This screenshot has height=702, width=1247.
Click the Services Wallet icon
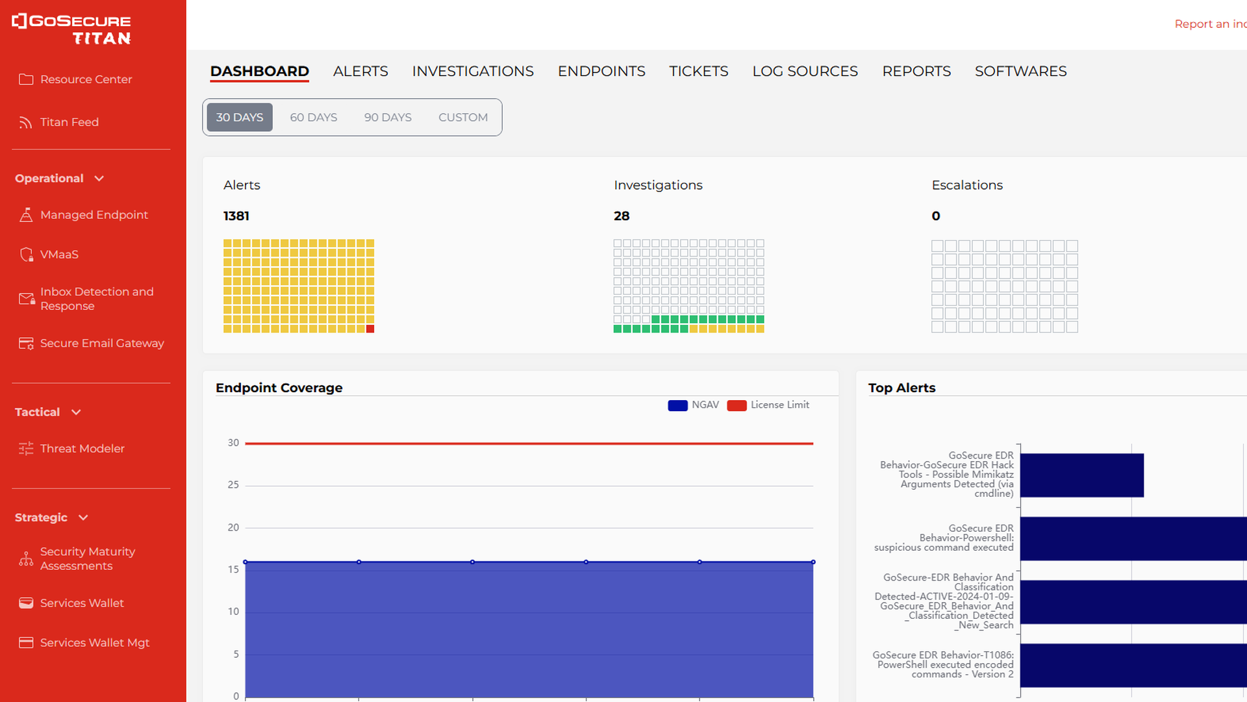[26, 603]
